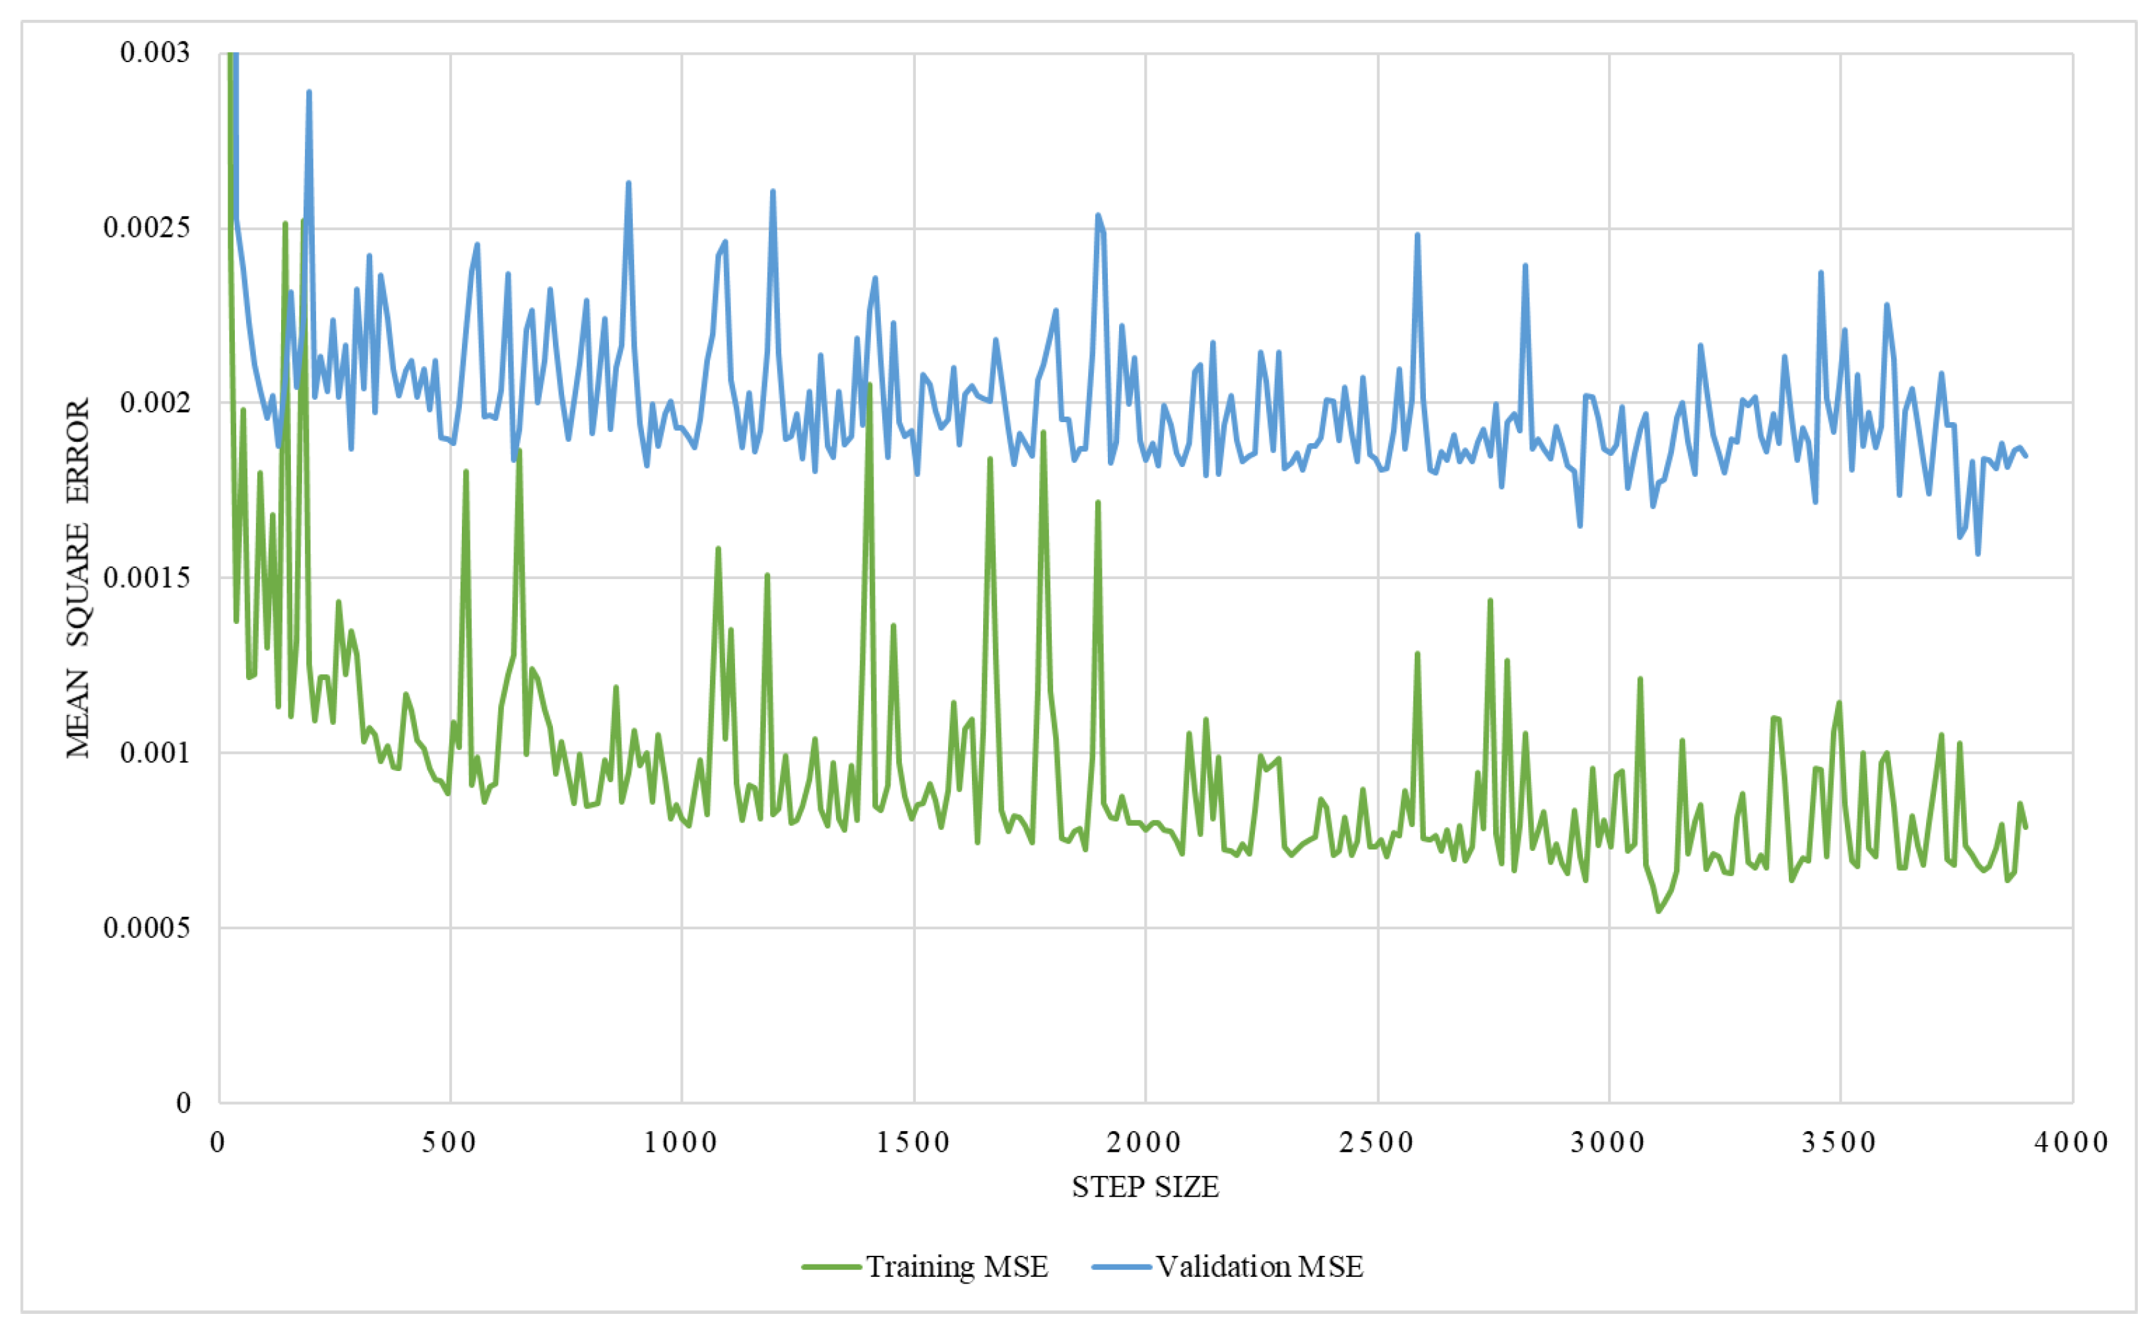Select green Training MSE legend line swatch
Screen dimensions: 2153x1335
pos(831,1267)
